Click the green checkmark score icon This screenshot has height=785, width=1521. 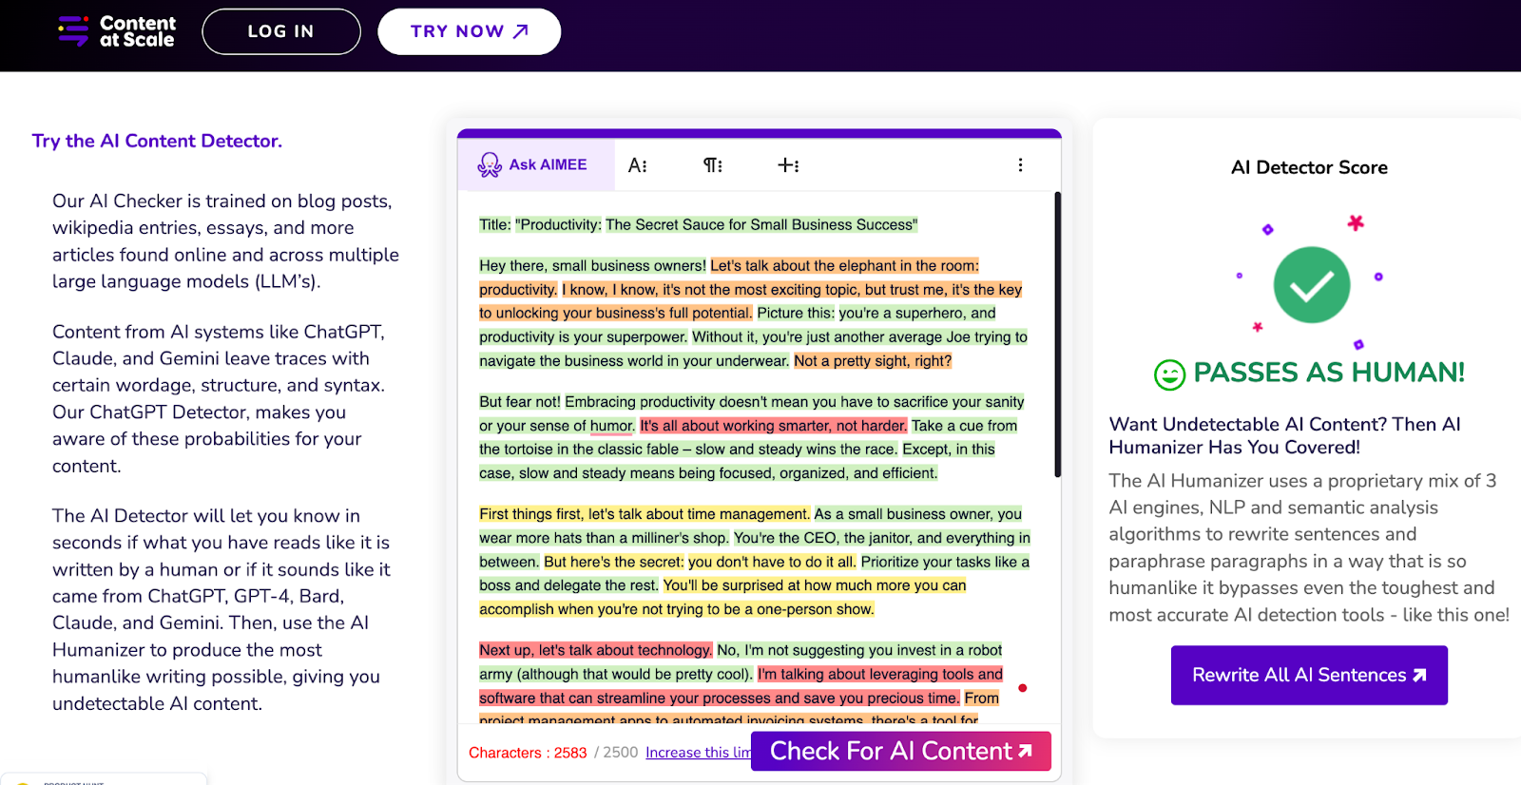1311,285
